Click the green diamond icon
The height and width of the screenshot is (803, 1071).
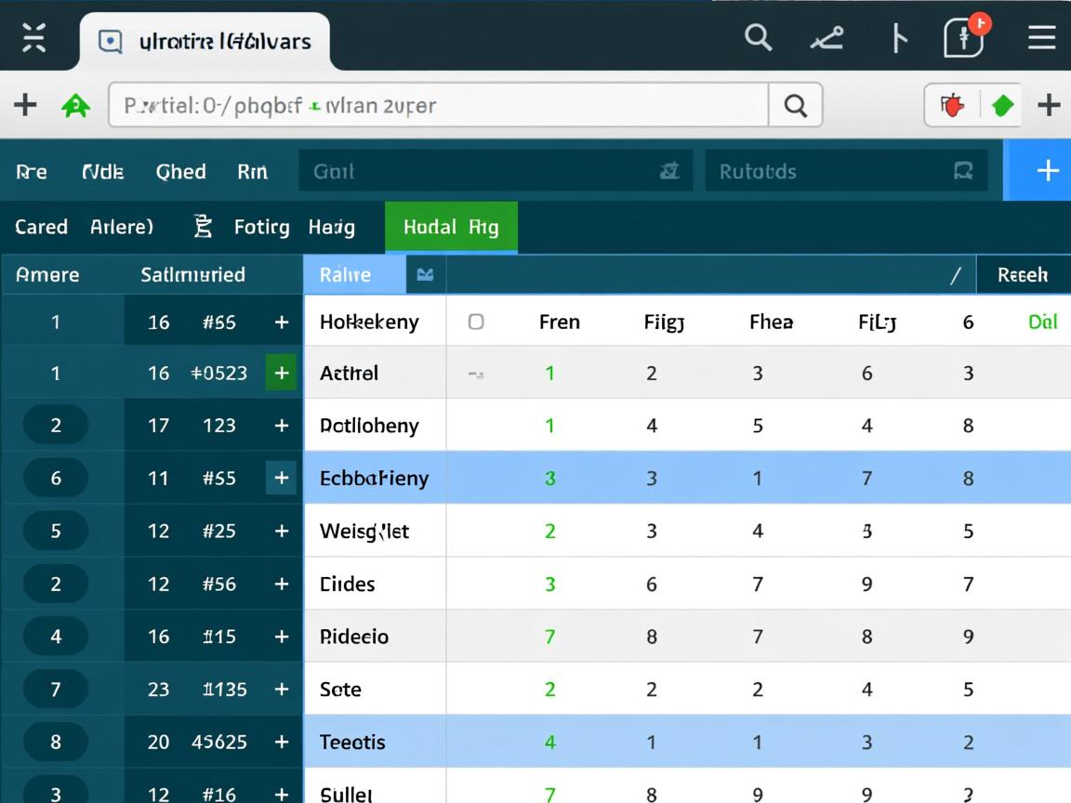[x=1002, y=106]
